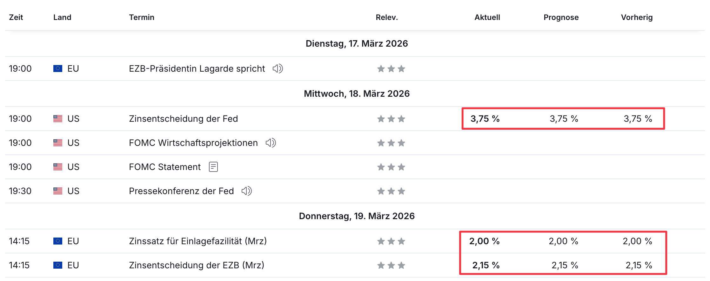The image size is (710, 281).
Task: Click EU flag in Einlagefazilität row
Action: pos(58,241)
